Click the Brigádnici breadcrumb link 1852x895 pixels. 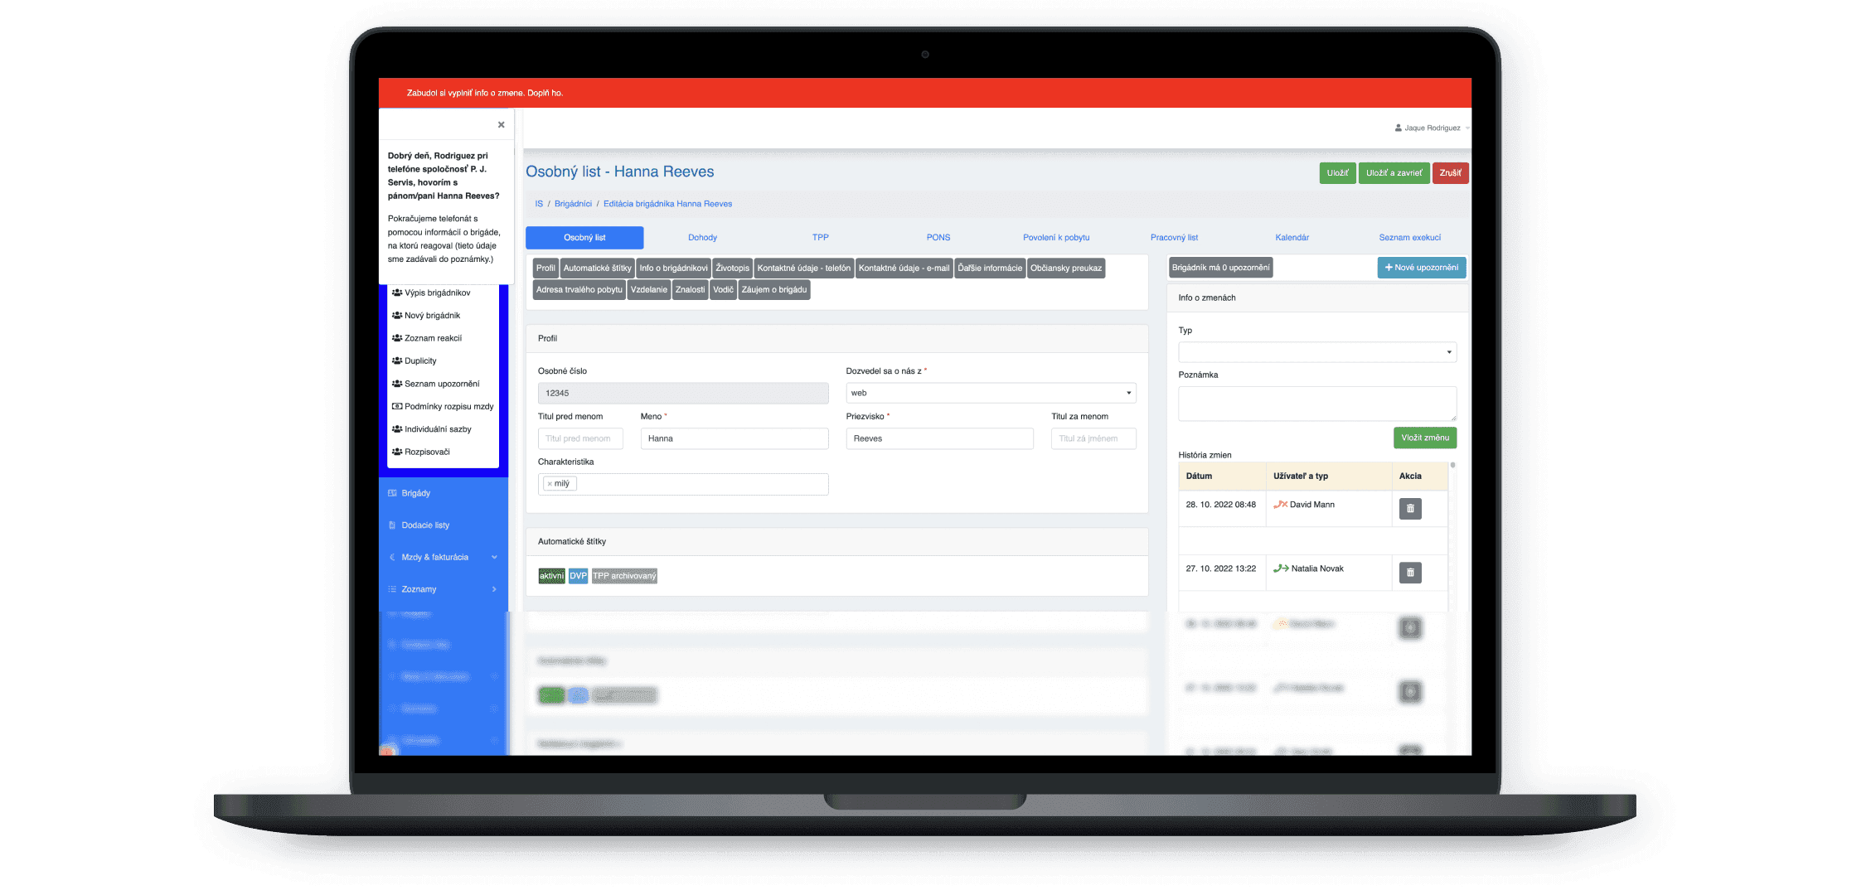tap(573, 204)
